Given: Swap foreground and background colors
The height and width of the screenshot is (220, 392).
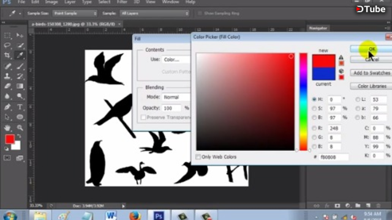Looking at the screenshot, I should pos(19,136).
